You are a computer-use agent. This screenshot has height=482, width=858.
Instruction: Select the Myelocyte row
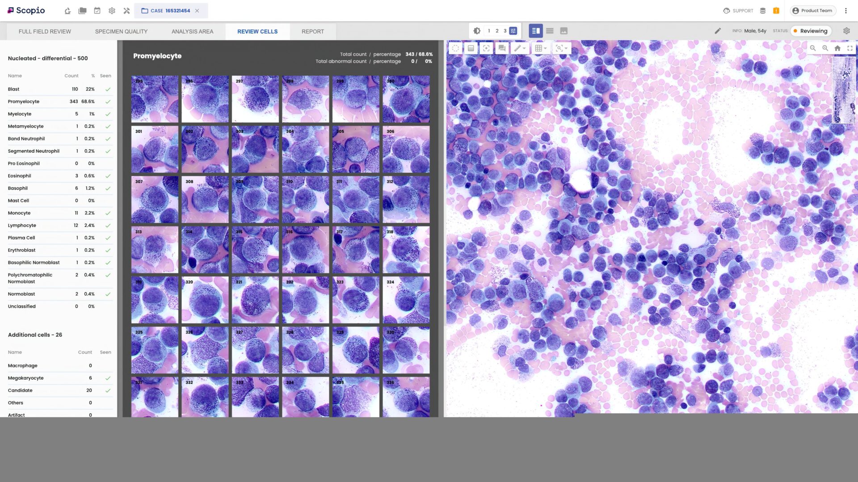pos(59,114)
